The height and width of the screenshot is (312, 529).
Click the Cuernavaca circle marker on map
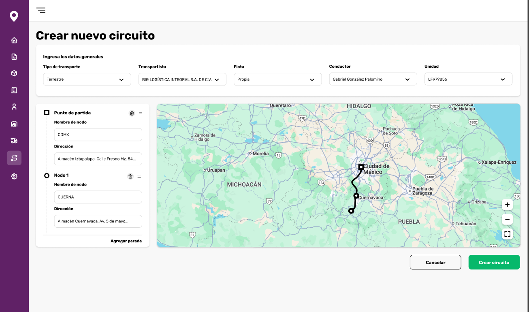[x=356, y=196]
